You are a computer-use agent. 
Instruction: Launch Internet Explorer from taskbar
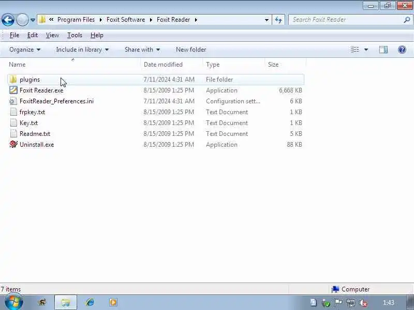(x=90, y=302)
